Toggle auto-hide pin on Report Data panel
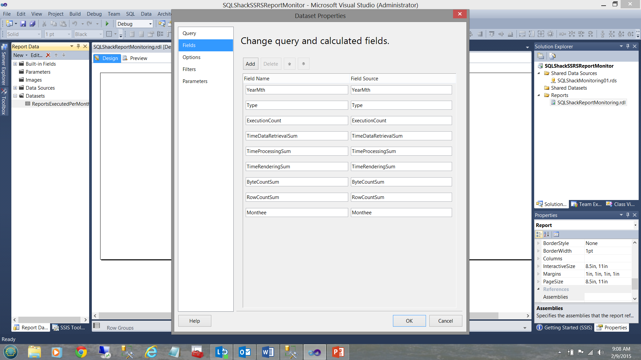The height and width of the screenshot is (360, 641). [x=78, y=46]
